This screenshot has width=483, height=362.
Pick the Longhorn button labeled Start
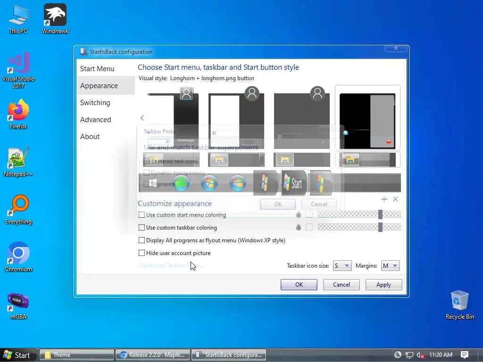[x=294, y=183]
